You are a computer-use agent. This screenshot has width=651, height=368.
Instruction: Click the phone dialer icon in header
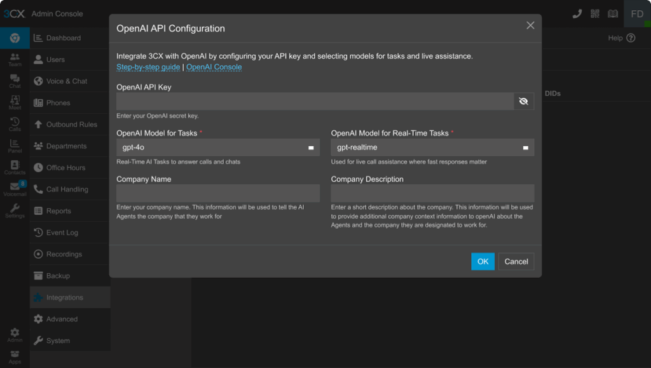tap(577, 13)
